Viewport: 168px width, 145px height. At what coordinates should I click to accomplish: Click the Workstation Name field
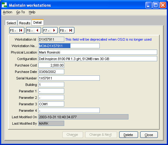coord(69,46)
